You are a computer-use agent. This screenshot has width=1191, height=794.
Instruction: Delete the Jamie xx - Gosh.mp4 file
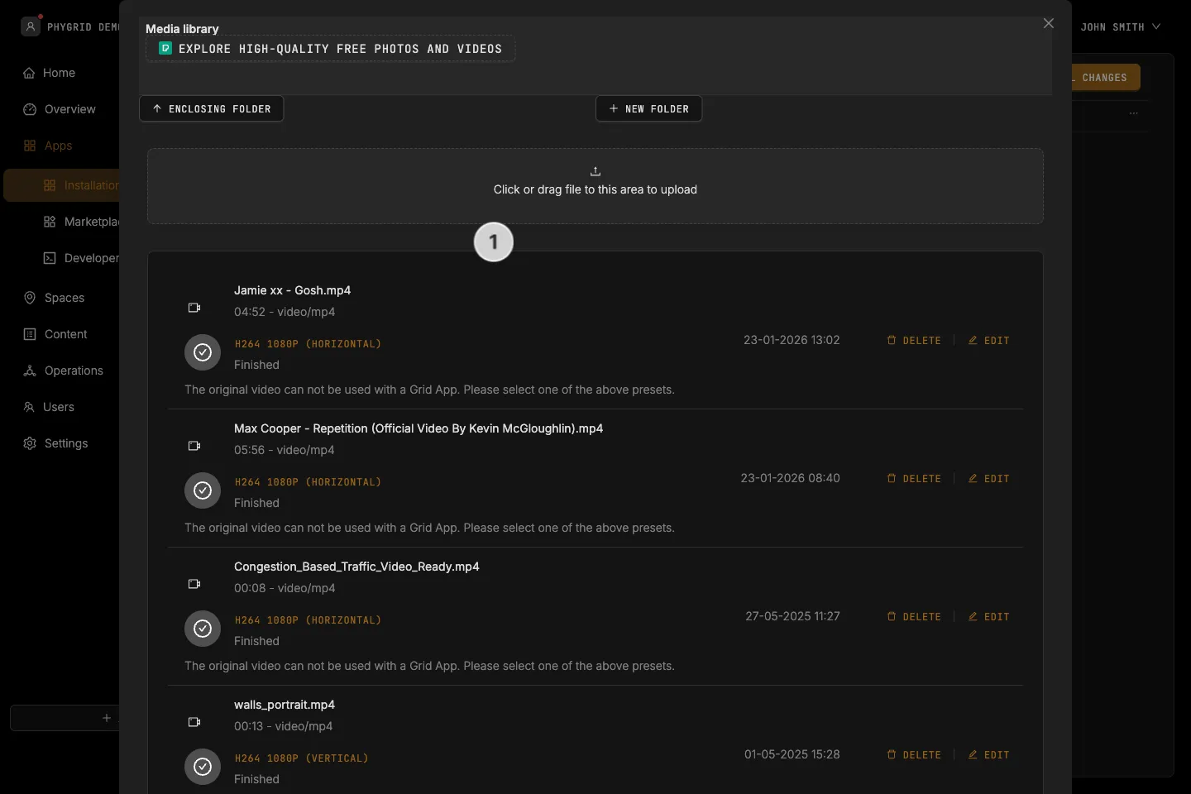pos(914,341)
